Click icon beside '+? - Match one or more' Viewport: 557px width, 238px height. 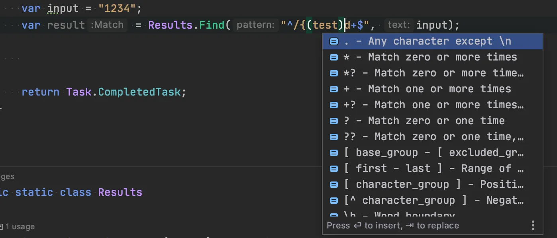click(334, 105)
